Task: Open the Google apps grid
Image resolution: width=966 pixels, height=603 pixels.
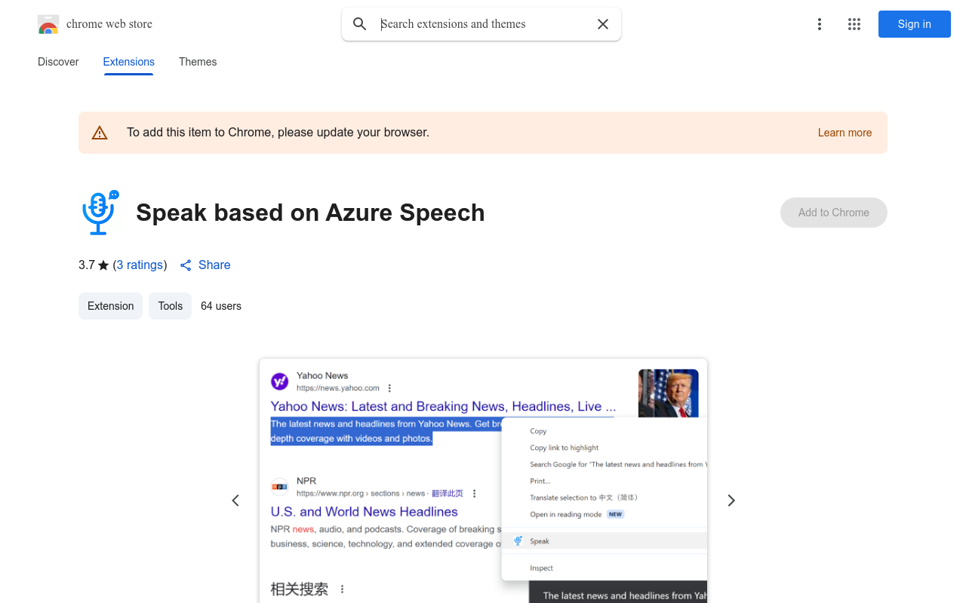Action: [x=854, y=24]
